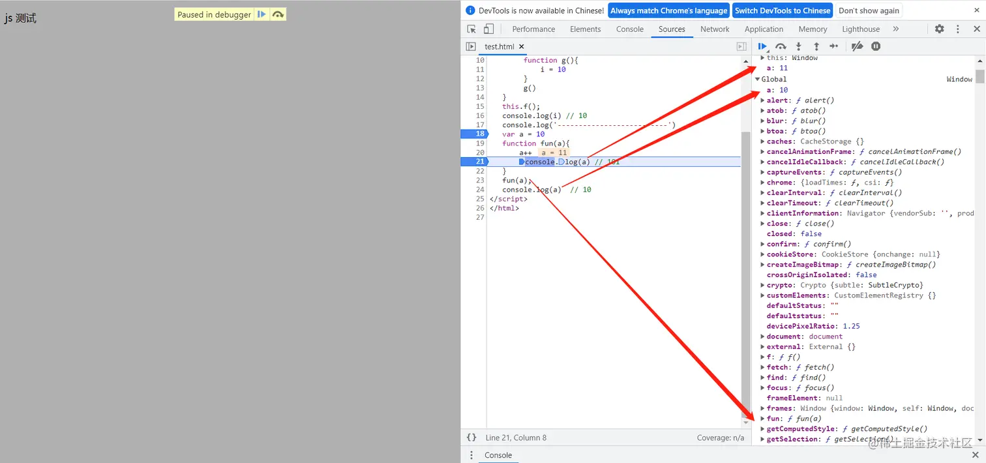Step out of current function

pyautogui.click(x=816, y=46)
